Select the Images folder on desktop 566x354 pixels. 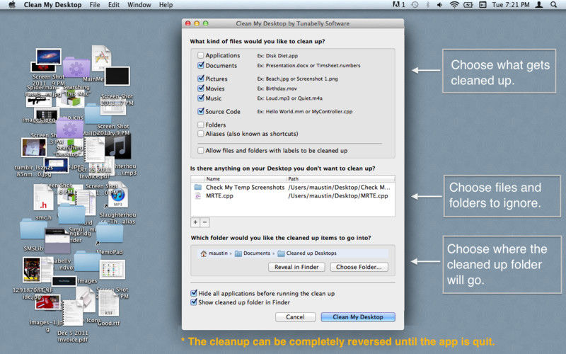(87, 262)
